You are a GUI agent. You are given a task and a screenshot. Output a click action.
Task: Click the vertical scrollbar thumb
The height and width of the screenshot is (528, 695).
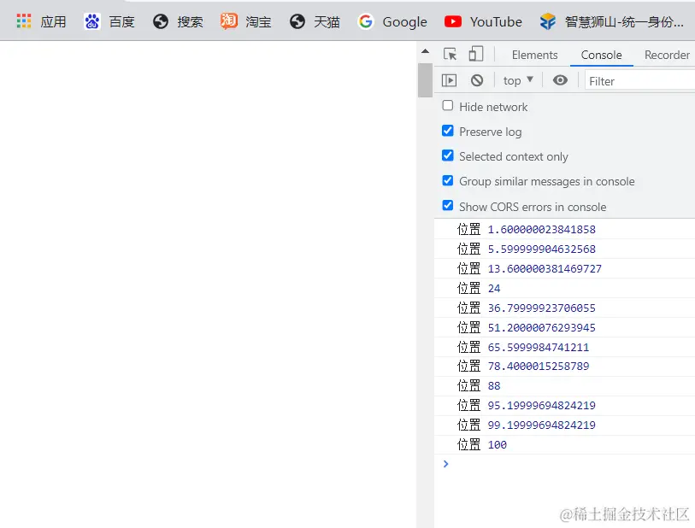425,79
